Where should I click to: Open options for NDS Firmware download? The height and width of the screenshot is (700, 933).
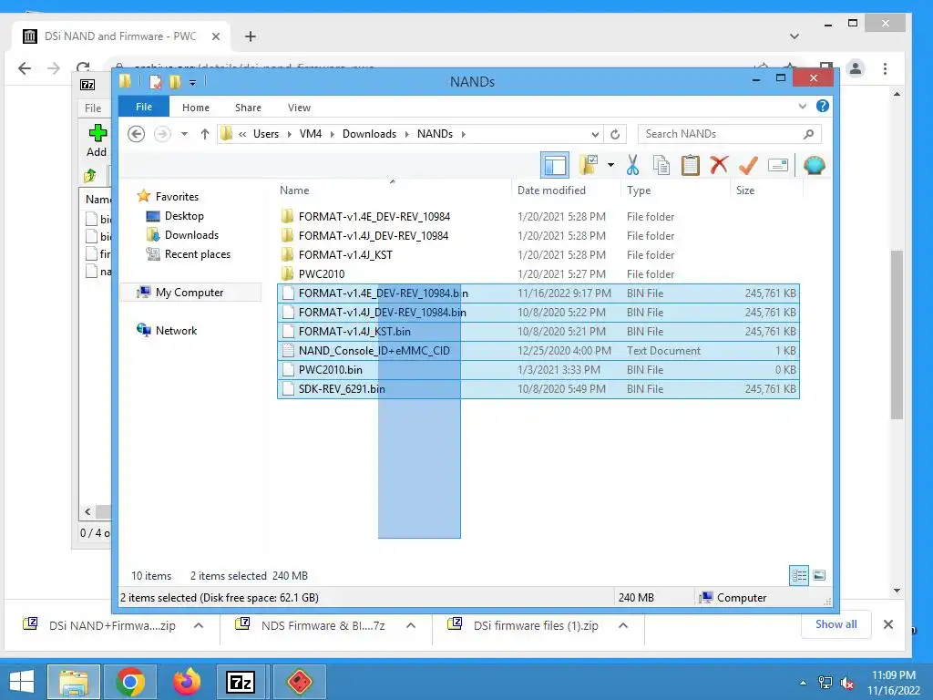pos(411,625)
